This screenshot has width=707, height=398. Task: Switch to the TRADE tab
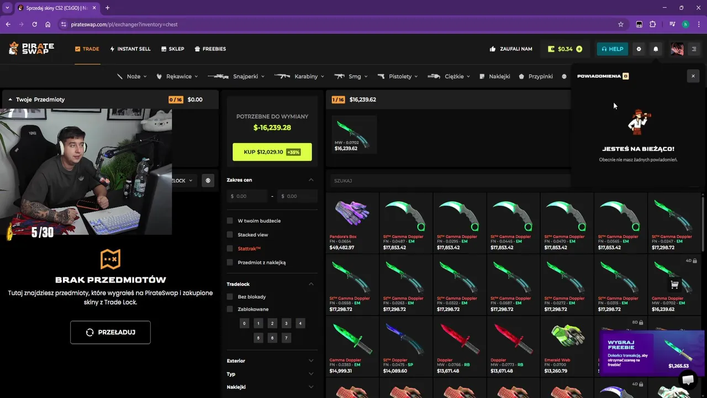click(87, 49)
